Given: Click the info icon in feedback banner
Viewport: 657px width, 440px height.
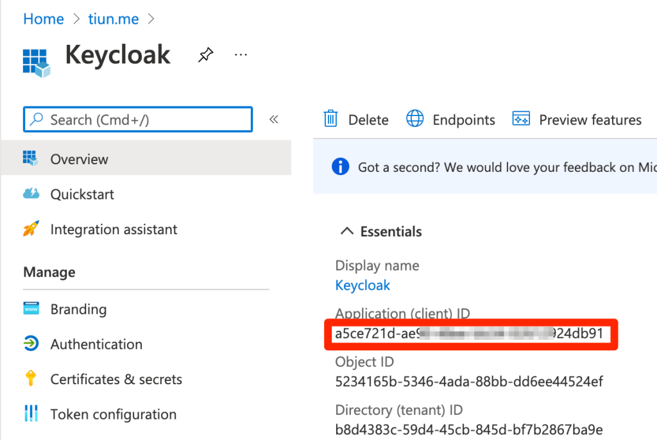Looking at the screenshot, I should (340, 166).
